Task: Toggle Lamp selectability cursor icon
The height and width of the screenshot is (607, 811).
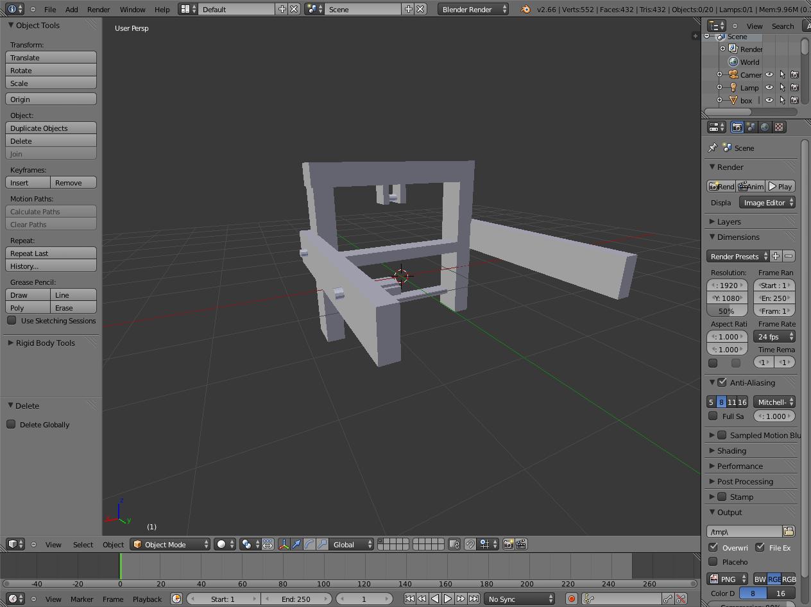Action: pyautogui.click(x=782, y=87)
